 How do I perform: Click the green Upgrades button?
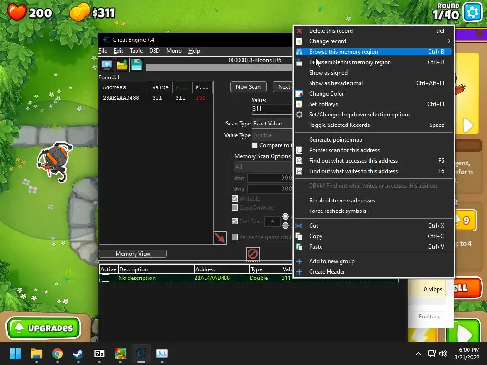tap(43, 328)
